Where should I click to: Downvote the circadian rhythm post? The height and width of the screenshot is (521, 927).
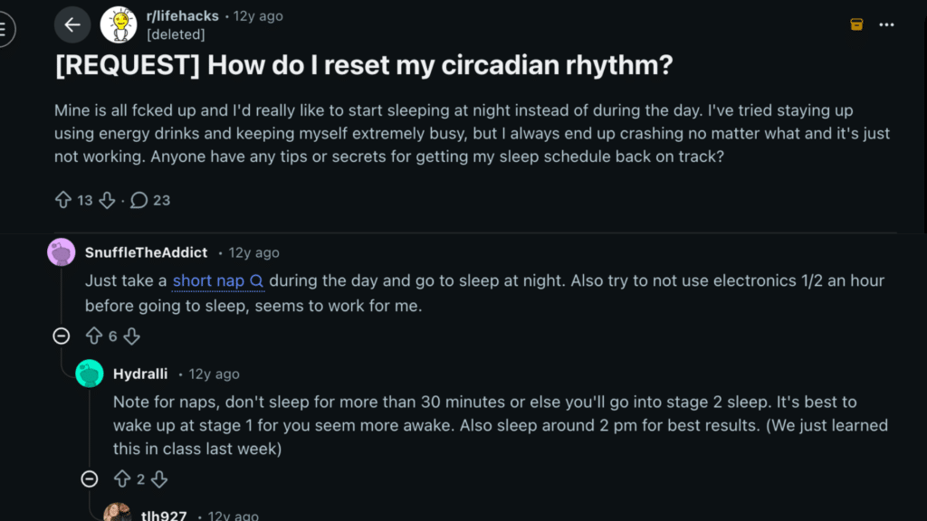pos(106,200)
